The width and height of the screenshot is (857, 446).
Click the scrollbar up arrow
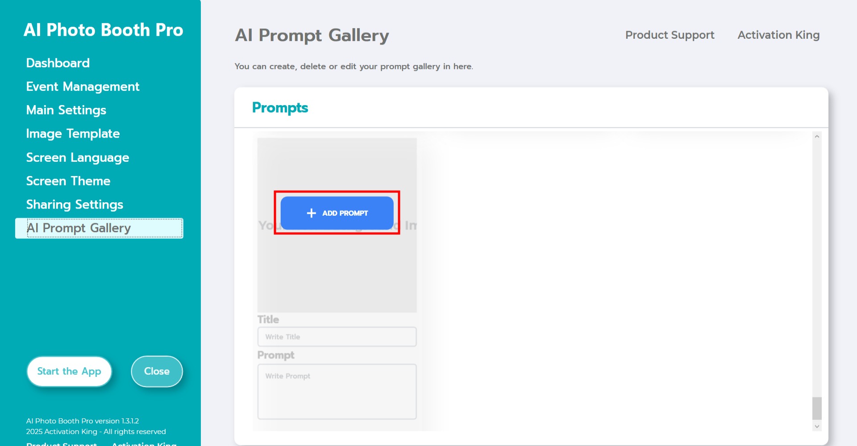tap(817, 137)
